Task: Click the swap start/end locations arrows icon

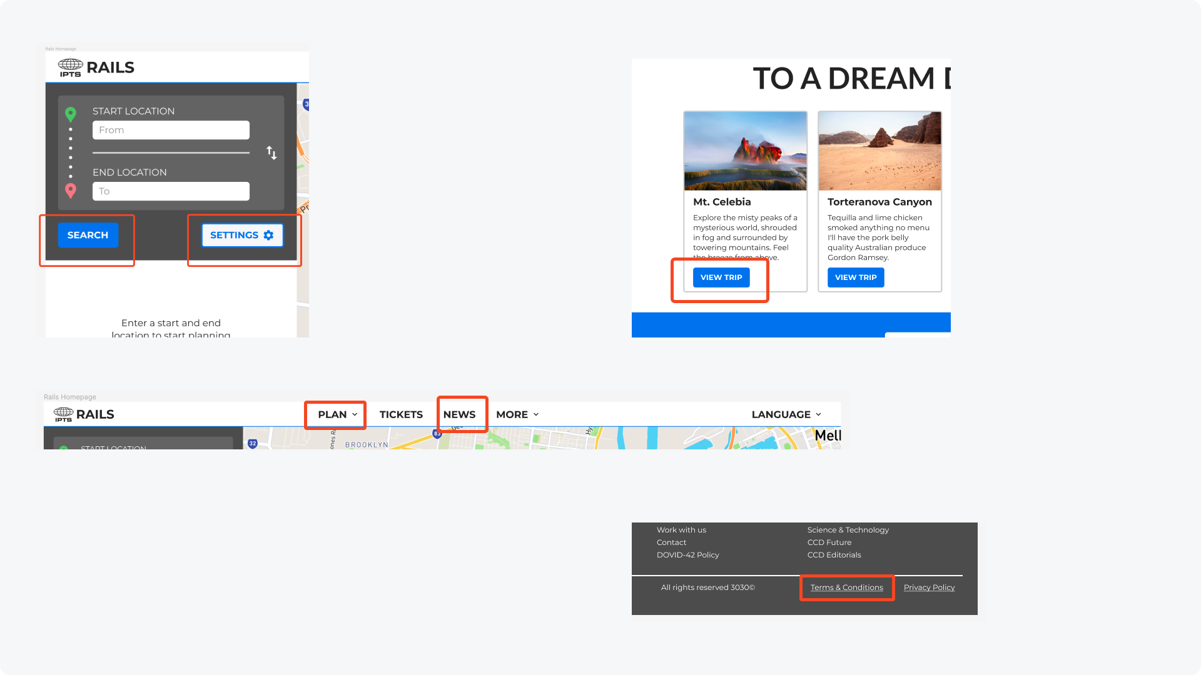Action: point(271,152)
